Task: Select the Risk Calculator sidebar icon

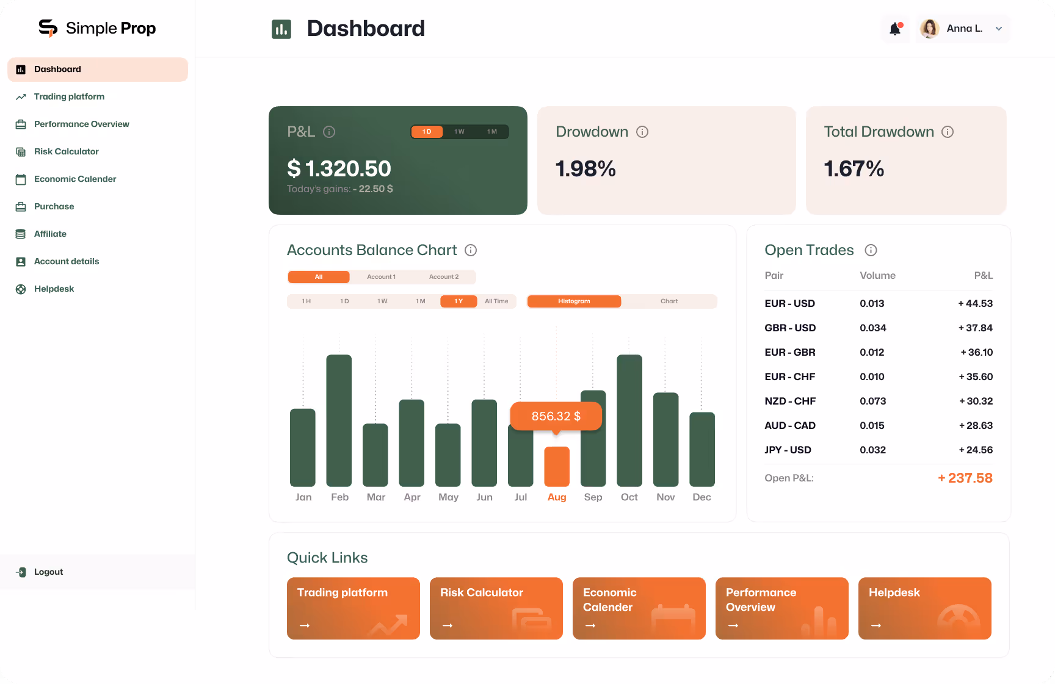Action: click(21, 151)
